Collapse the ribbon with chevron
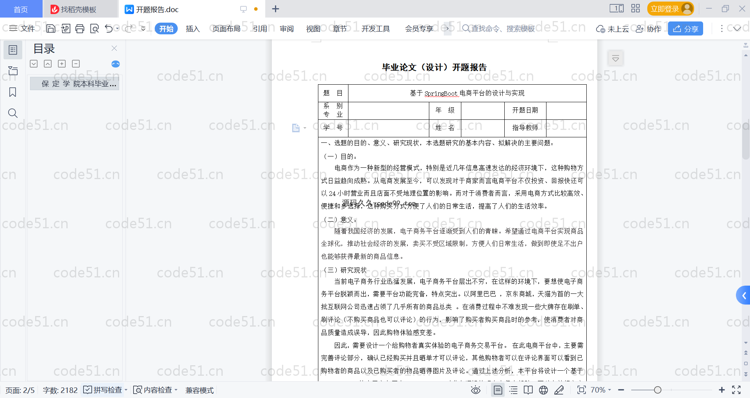 click(x=737, y=28)
